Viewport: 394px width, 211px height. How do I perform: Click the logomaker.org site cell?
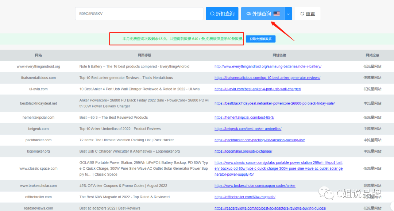point(38,151)
